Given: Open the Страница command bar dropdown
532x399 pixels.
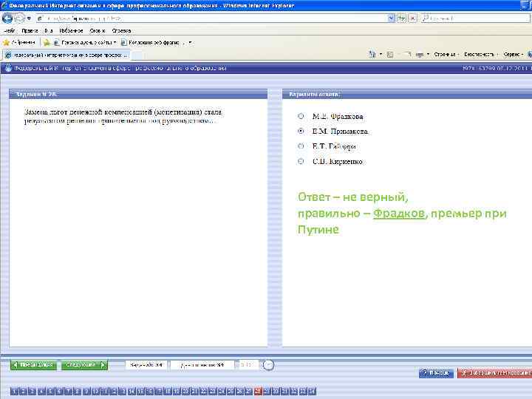Looking at the screenshot, I should pos(446,54).
